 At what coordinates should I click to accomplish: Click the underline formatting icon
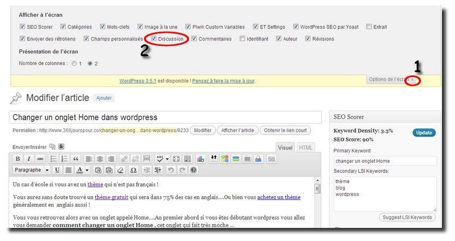pyautogui.click(x=57, y=171)
